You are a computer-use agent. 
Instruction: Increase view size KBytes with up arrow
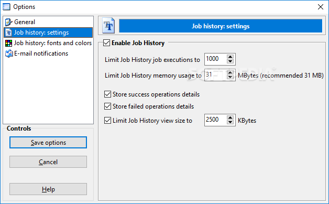[x=230, y=117]
